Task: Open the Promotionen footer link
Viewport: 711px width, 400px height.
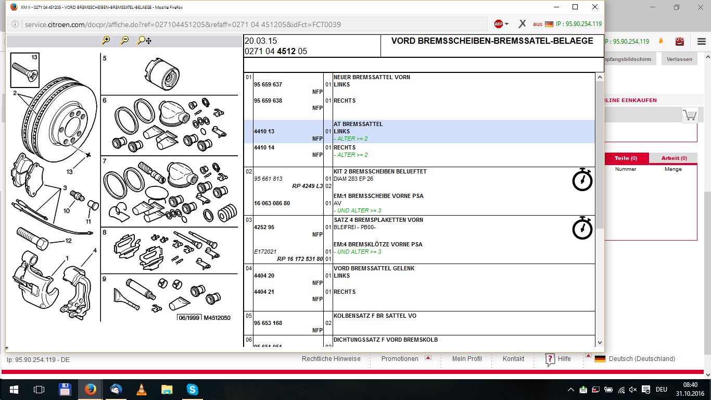Action: tap(400, 359)
